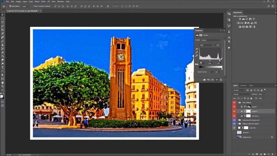The image size is (277, 156).
Task: Hide the selected Levels layer
Action: 234,111
